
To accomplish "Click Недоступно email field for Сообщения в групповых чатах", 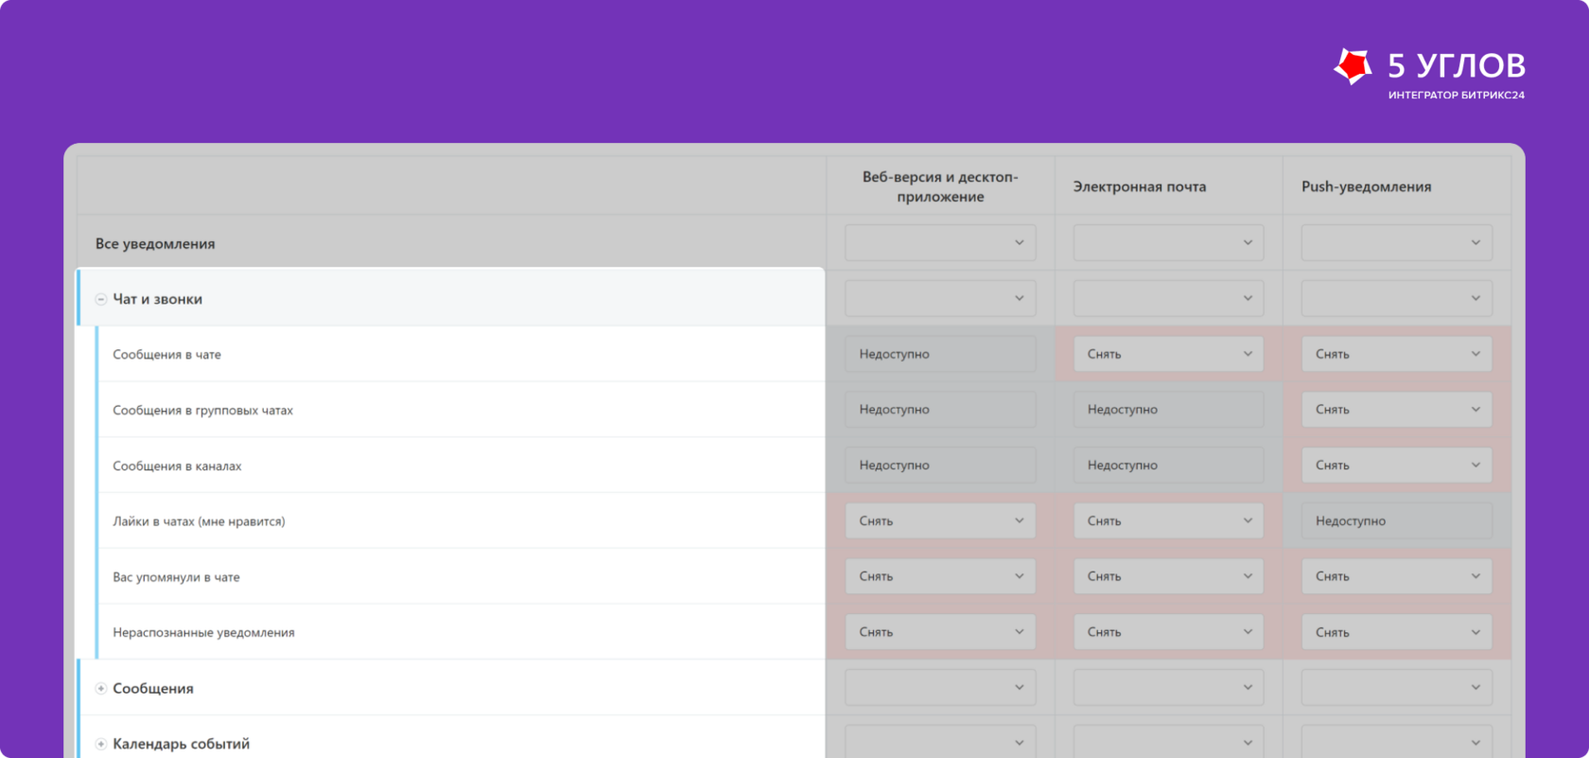I will coord(1168,410).
